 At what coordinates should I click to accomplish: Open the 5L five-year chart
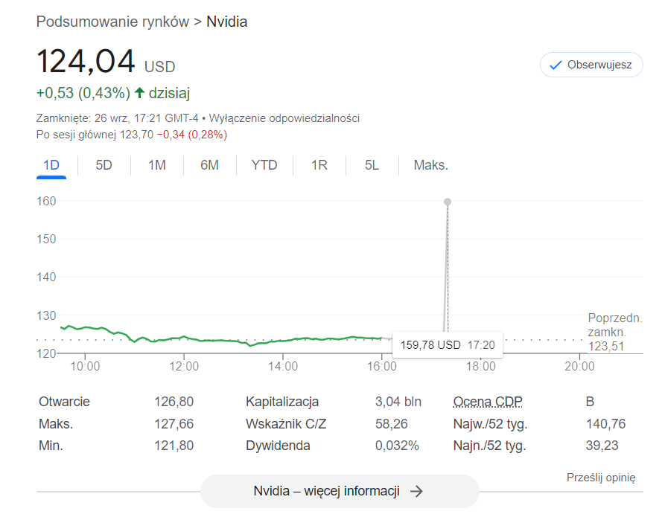point(372,165)
